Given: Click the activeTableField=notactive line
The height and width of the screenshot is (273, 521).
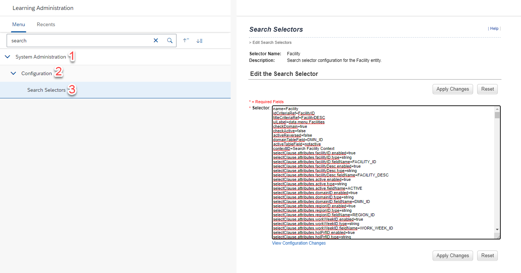Looking at the screenshot, I should tap(297, 144).
